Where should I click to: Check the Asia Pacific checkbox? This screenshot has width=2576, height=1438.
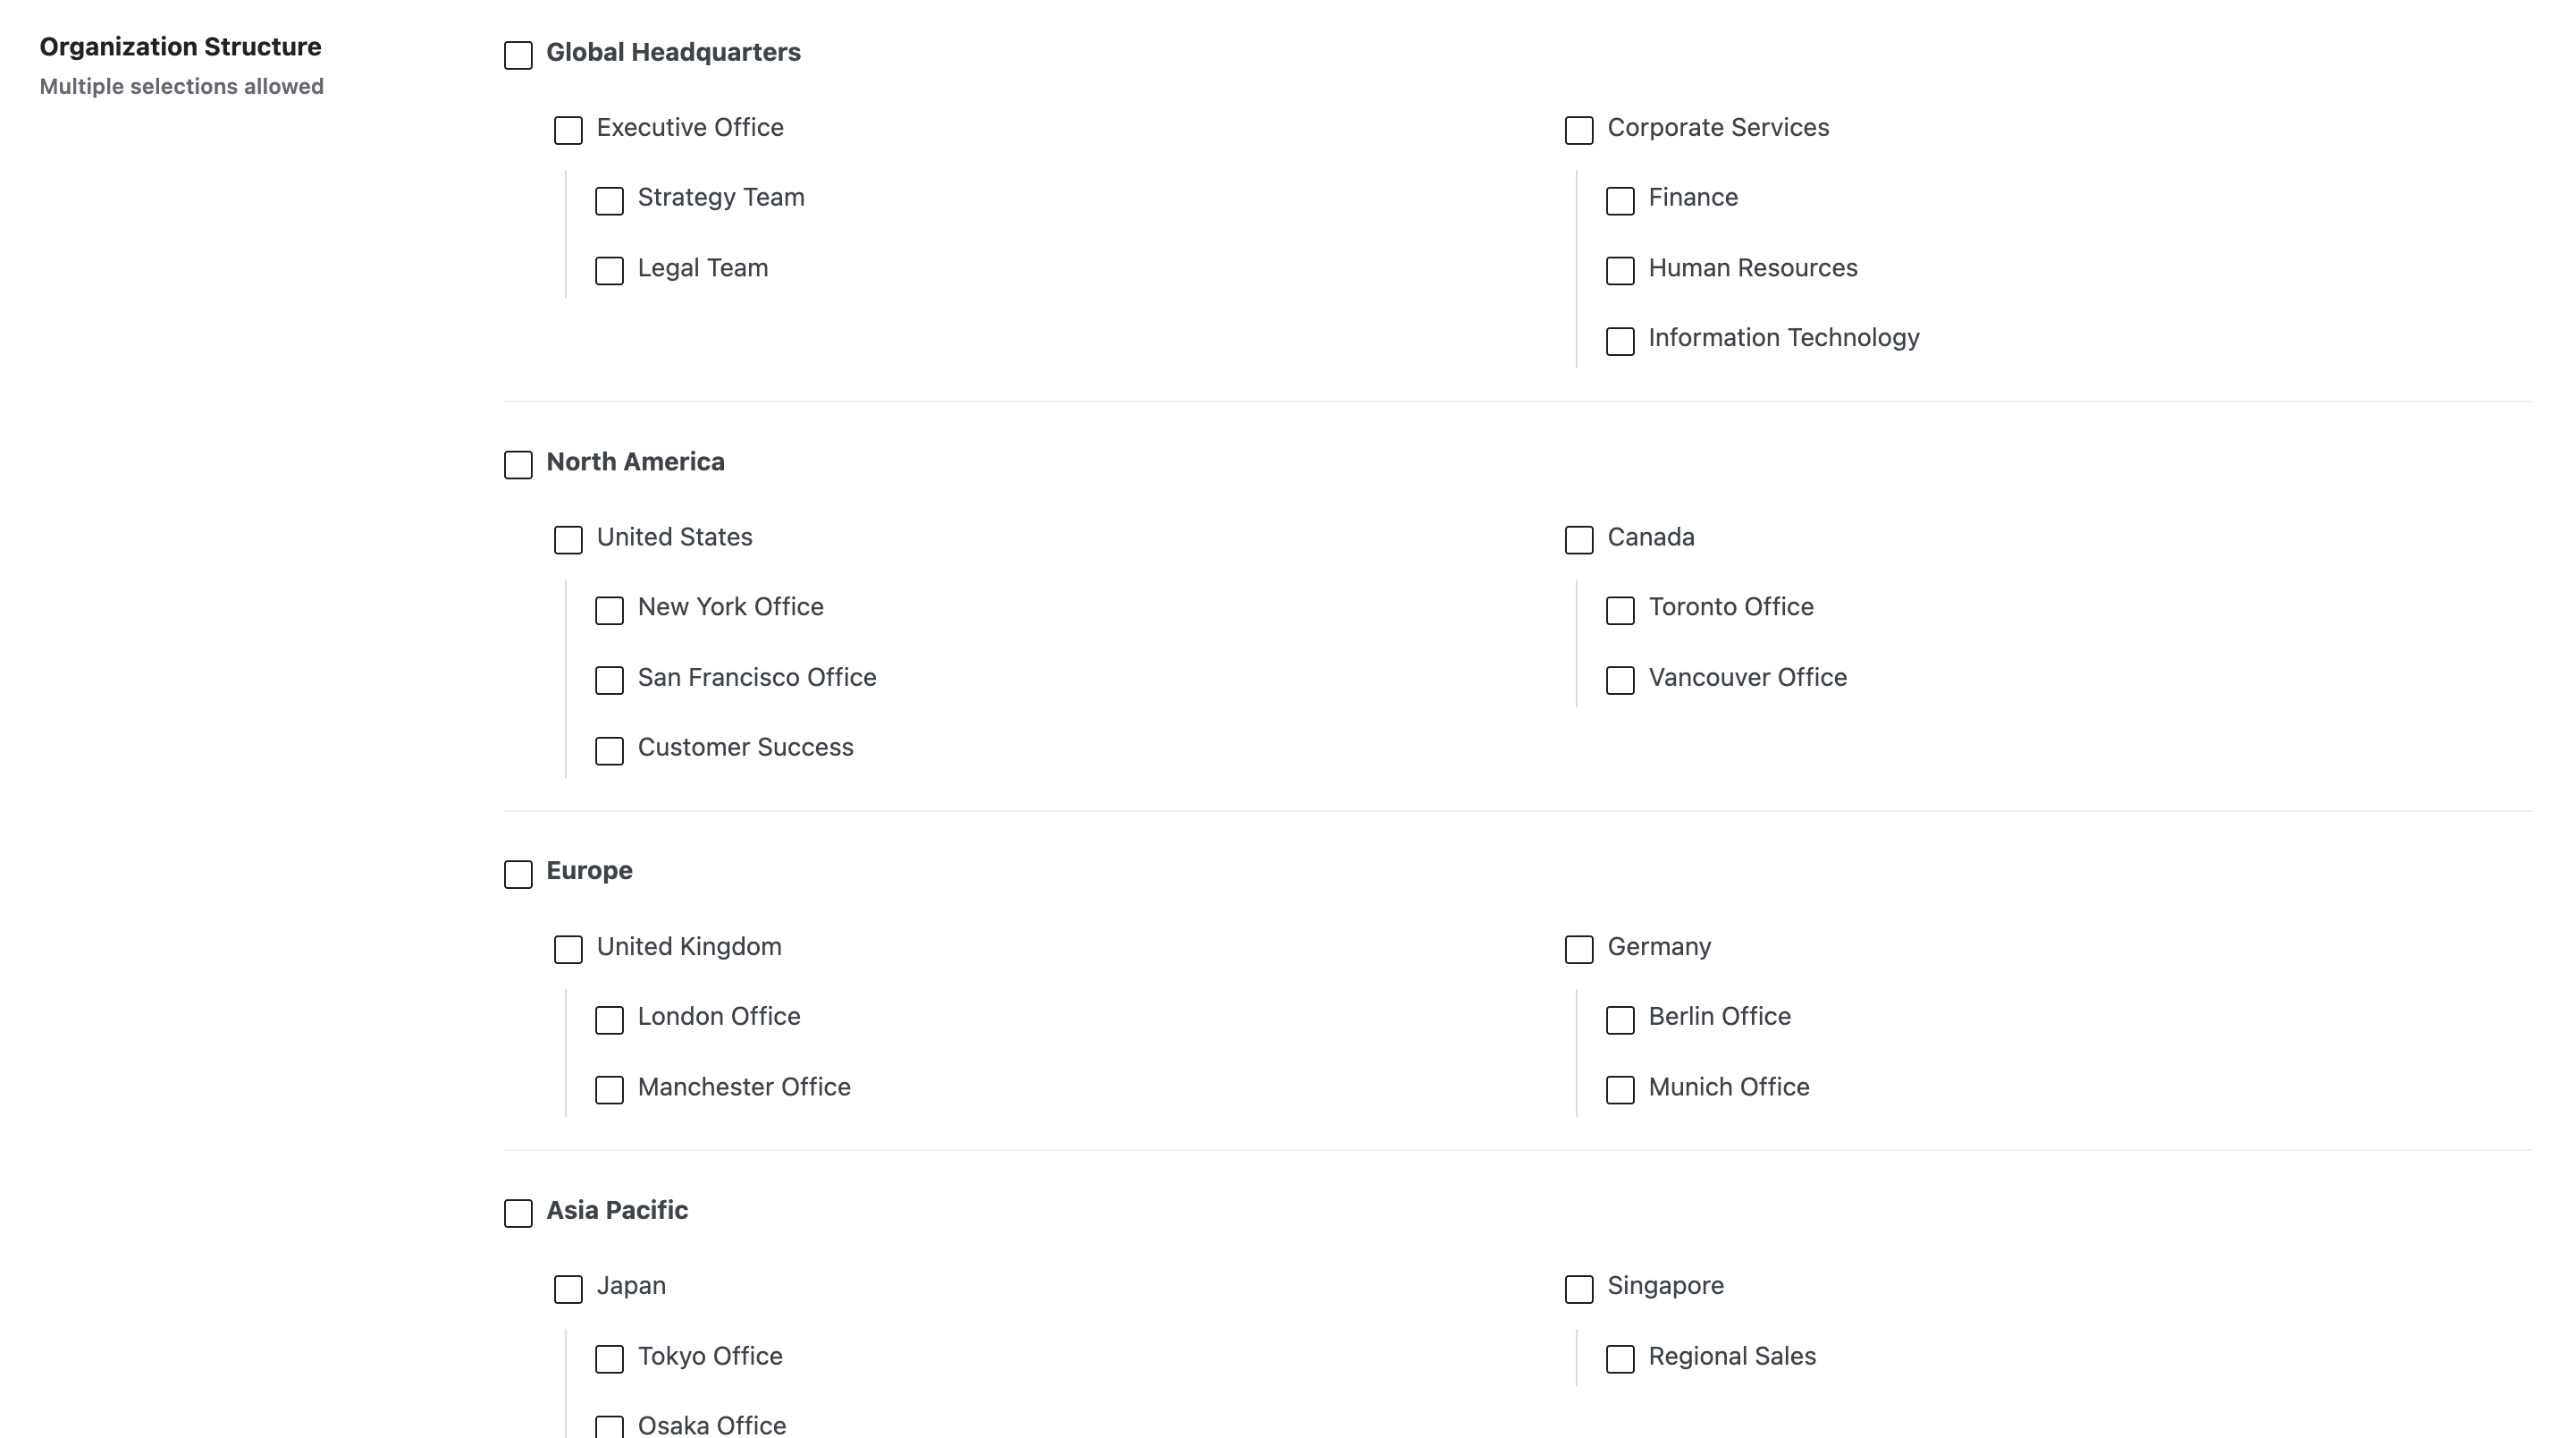pos(518,1213)
